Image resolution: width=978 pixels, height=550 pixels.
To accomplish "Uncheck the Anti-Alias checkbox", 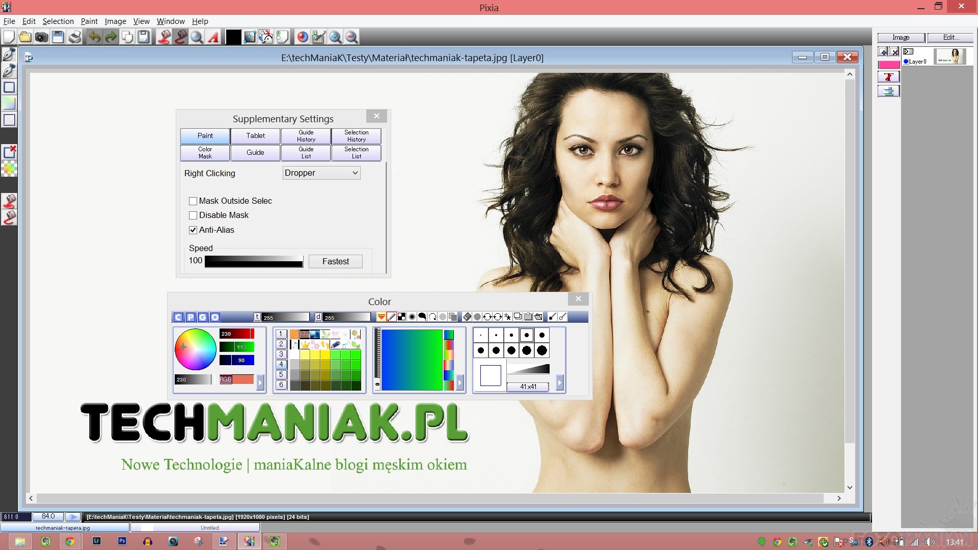I will 193,230.
